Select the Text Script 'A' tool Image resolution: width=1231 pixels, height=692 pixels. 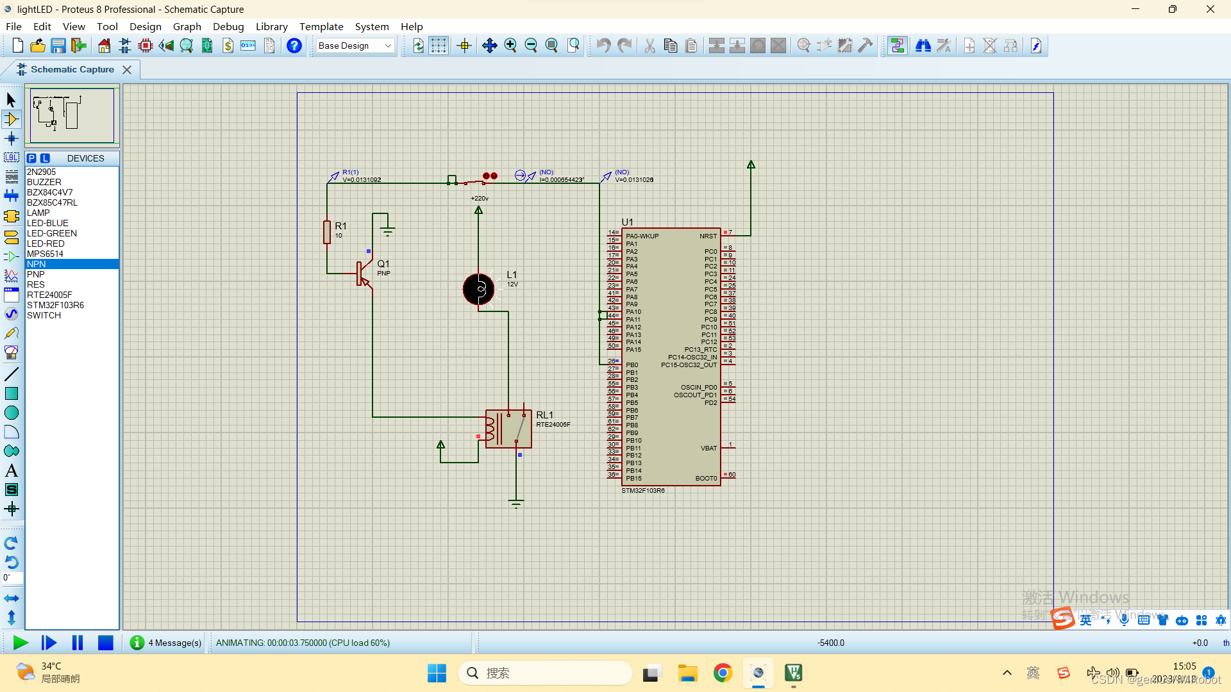click(11, 471)
